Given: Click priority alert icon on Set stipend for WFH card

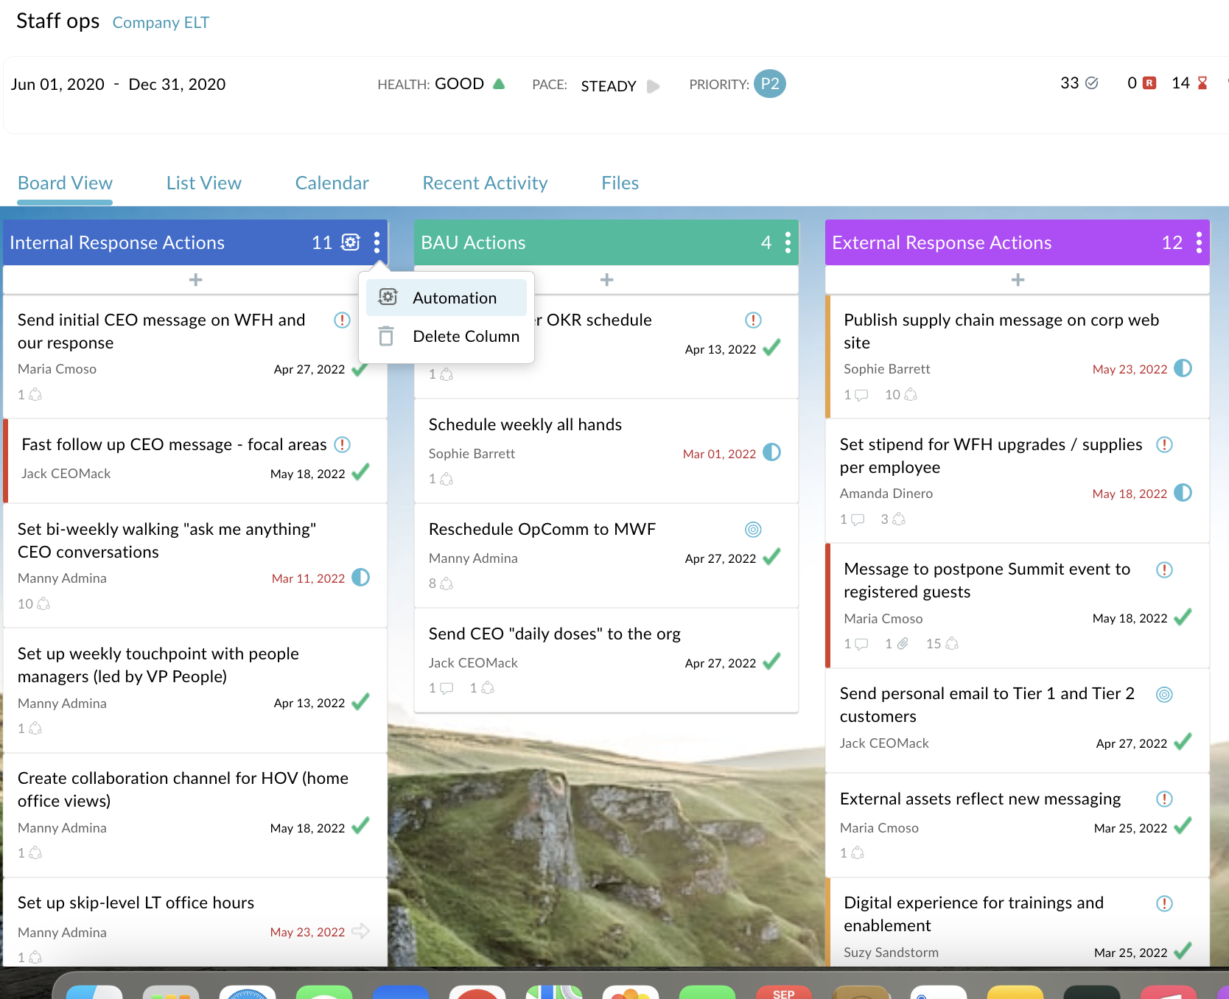Looking at the screenshot, I should point(1164,444).
